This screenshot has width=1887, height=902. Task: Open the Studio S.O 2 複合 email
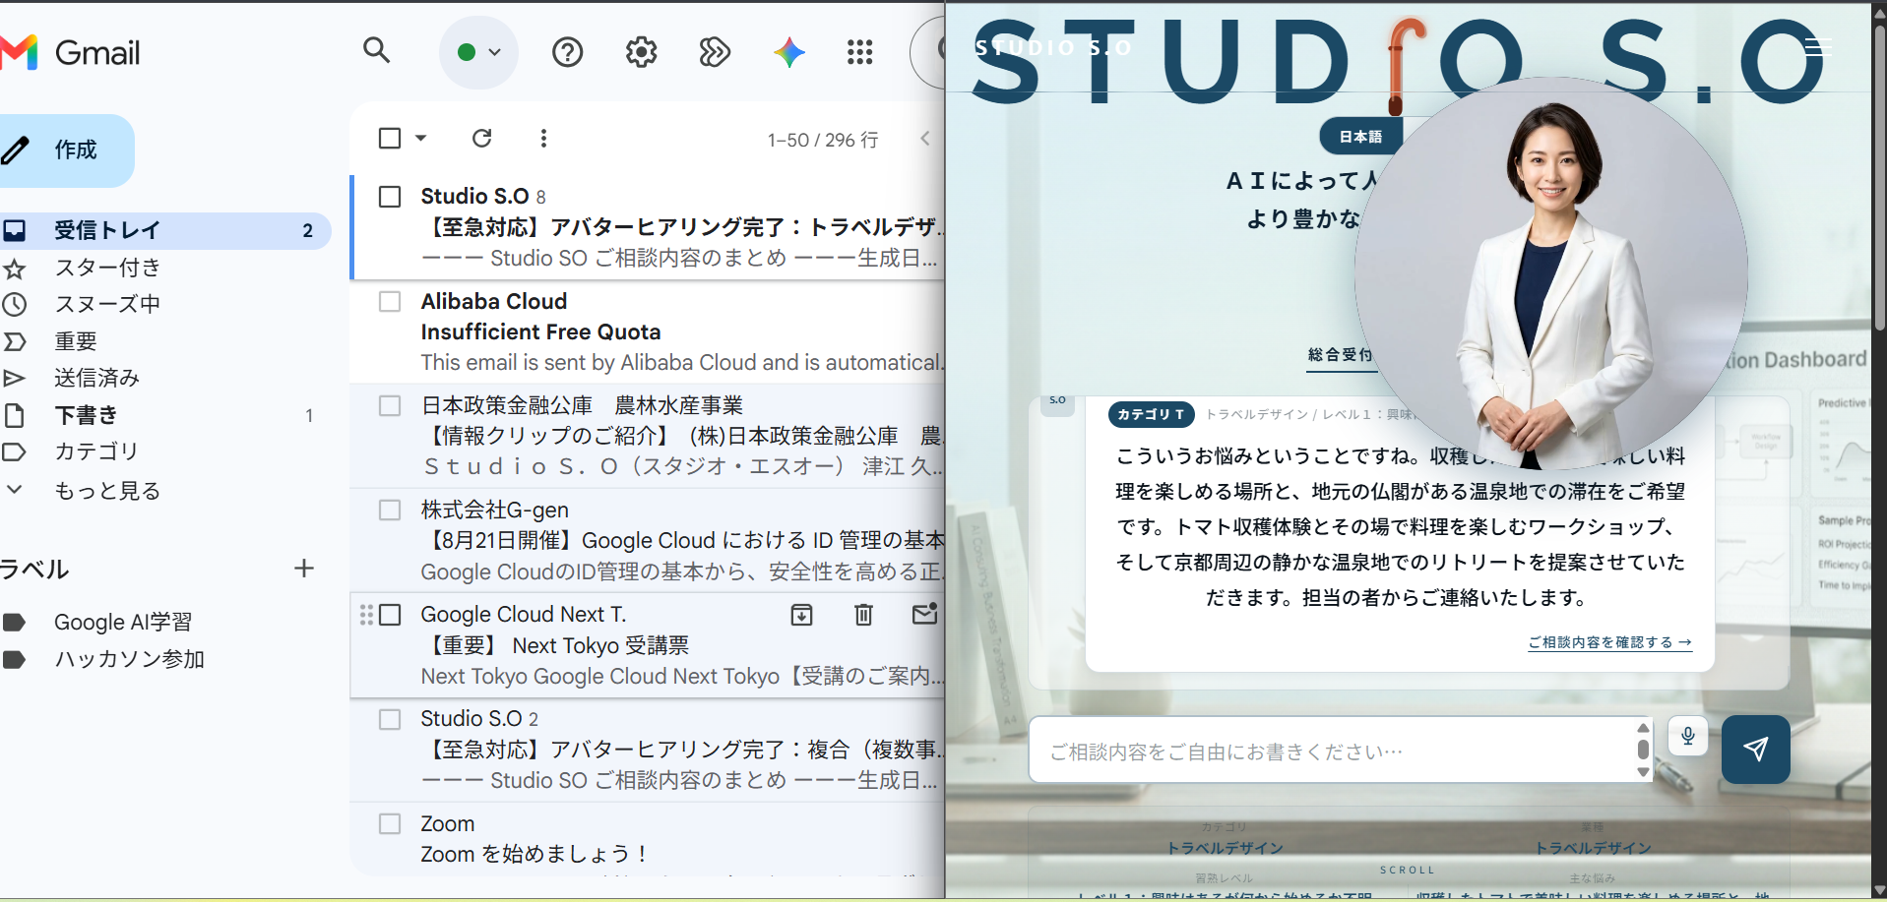[648, 750]
